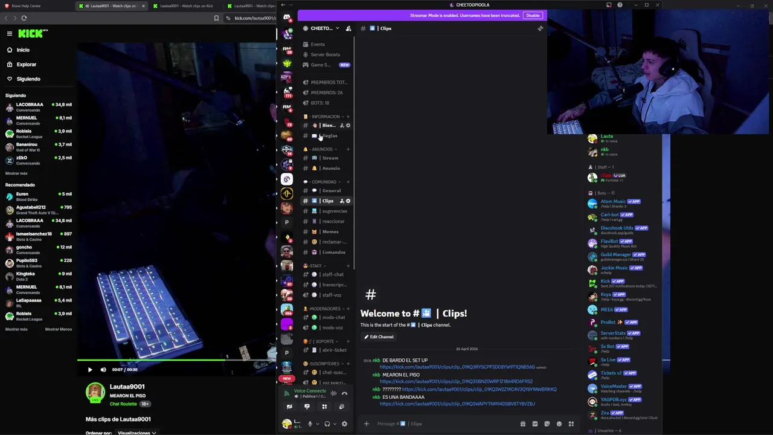The image size is (773, 435).
Task: Open headphone output options arrow
Action: pyautogui.click(x=334, y=424)
